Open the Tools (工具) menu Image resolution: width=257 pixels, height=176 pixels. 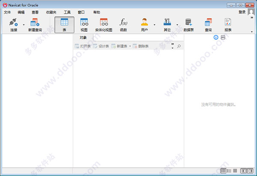pyautogui.click(x=67, y=12)
